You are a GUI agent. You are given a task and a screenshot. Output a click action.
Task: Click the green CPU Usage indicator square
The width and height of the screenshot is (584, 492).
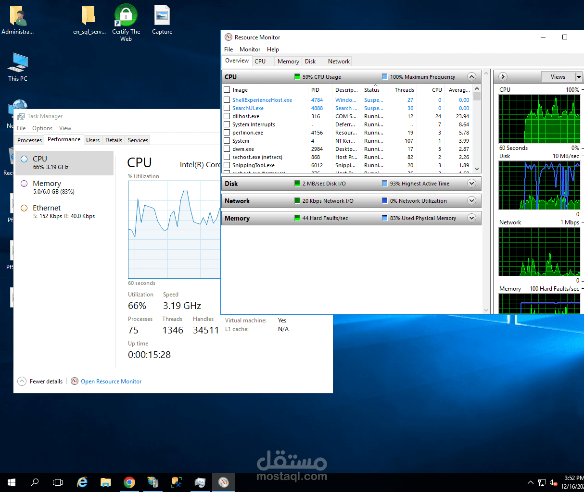coord(297,77)
